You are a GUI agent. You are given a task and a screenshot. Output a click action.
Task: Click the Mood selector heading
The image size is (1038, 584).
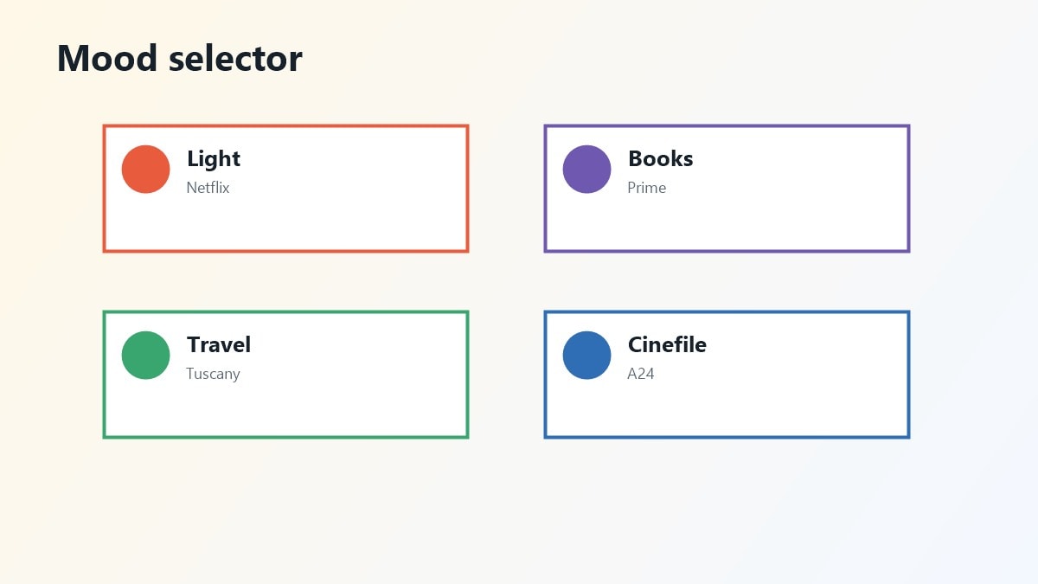click(180, 59)
